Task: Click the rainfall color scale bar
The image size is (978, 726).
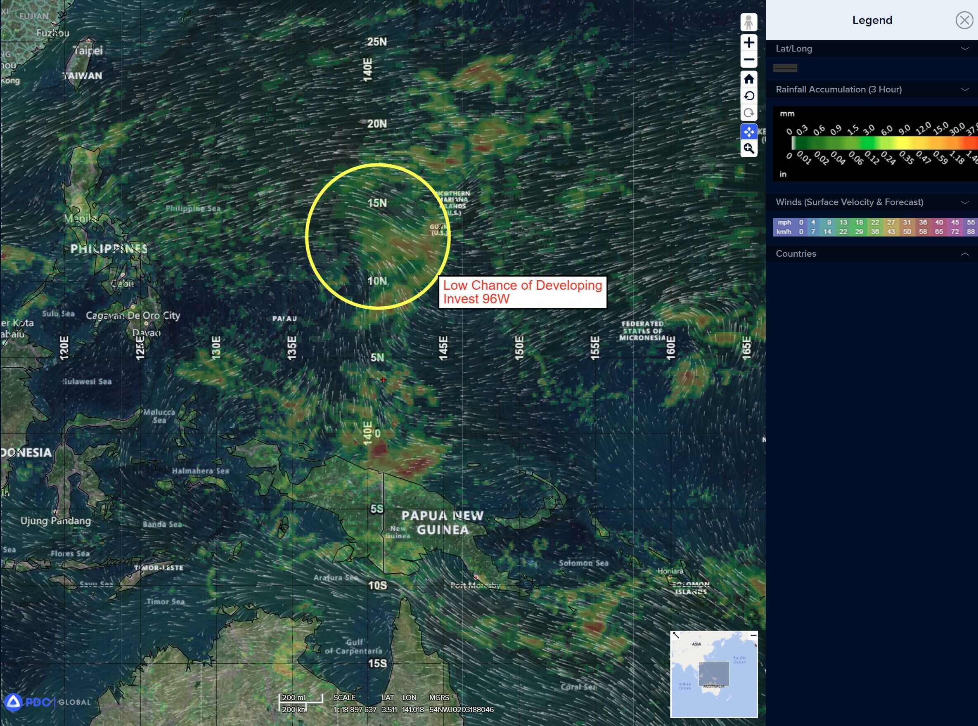Action: pyautogui.click(x=883, y=143)
